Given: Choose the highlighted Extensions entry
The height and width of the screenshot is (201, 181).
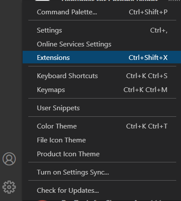Looking at the screenshot, I should [102, 57].
